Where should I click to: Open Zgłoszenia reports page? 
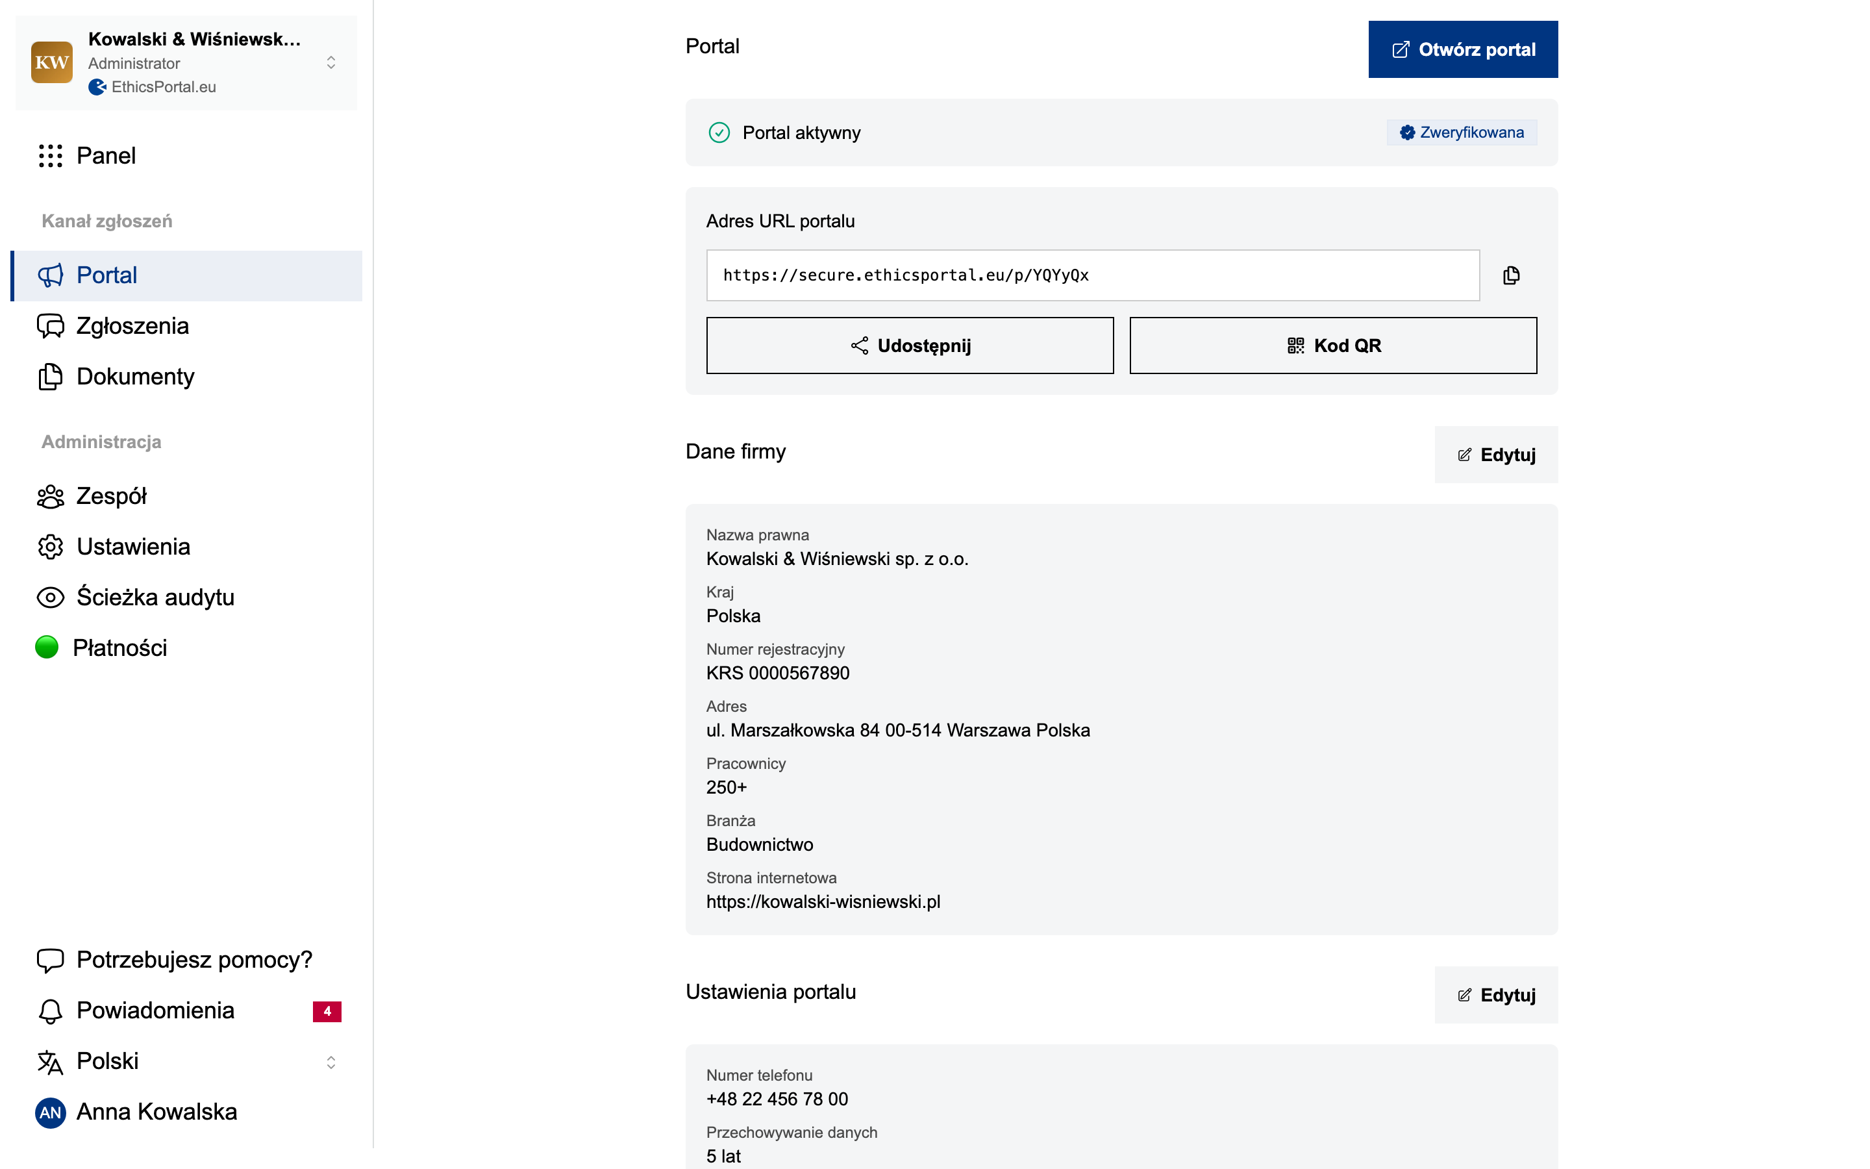186,326
